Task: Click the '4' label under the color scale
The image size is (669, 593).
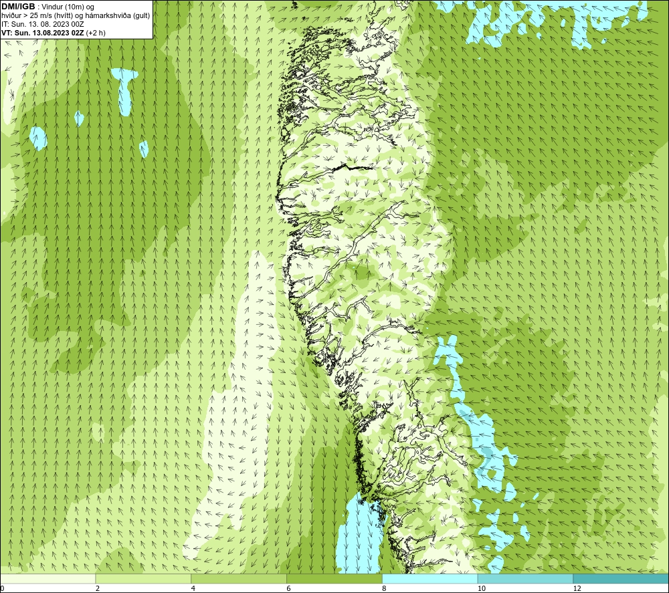Action: (193, 588)
